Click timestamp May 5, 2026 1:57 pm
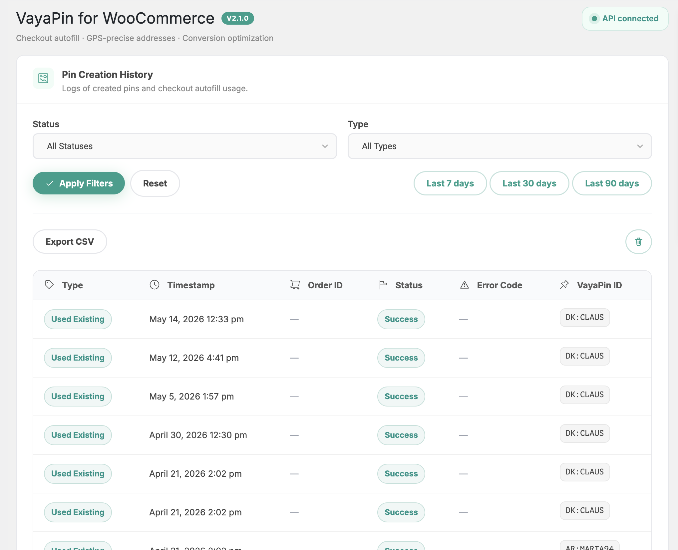 (191, 397)
